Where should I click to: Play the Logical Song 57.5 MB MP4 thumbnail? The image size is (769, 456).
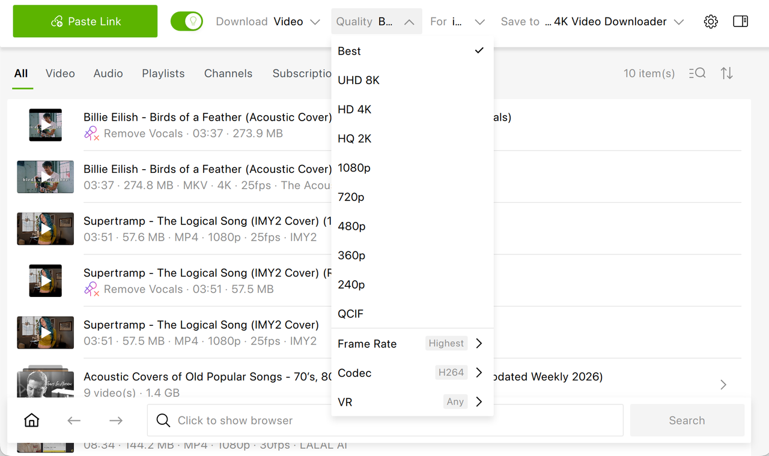tap(46, 332)
